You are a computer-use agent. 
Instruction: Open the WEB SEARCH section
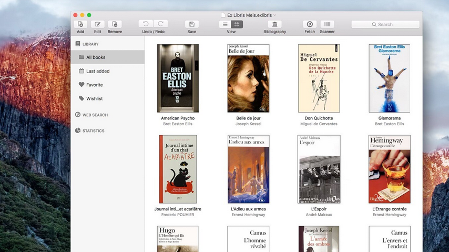coord(95,115)
